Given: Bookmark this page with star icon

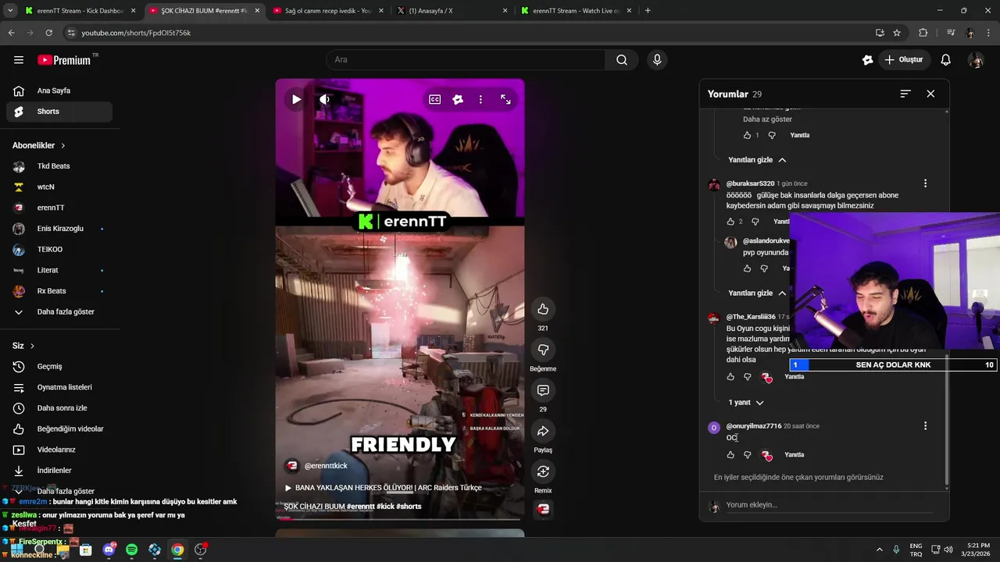Looking at the screenshot, I should (897, 33).
